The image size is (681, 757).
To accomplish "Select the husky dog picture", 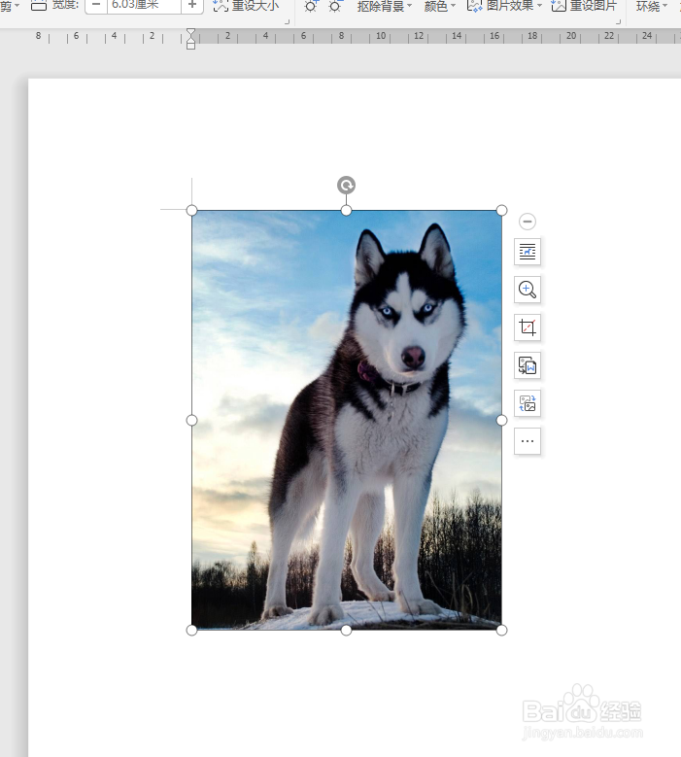I will point(346,420).
